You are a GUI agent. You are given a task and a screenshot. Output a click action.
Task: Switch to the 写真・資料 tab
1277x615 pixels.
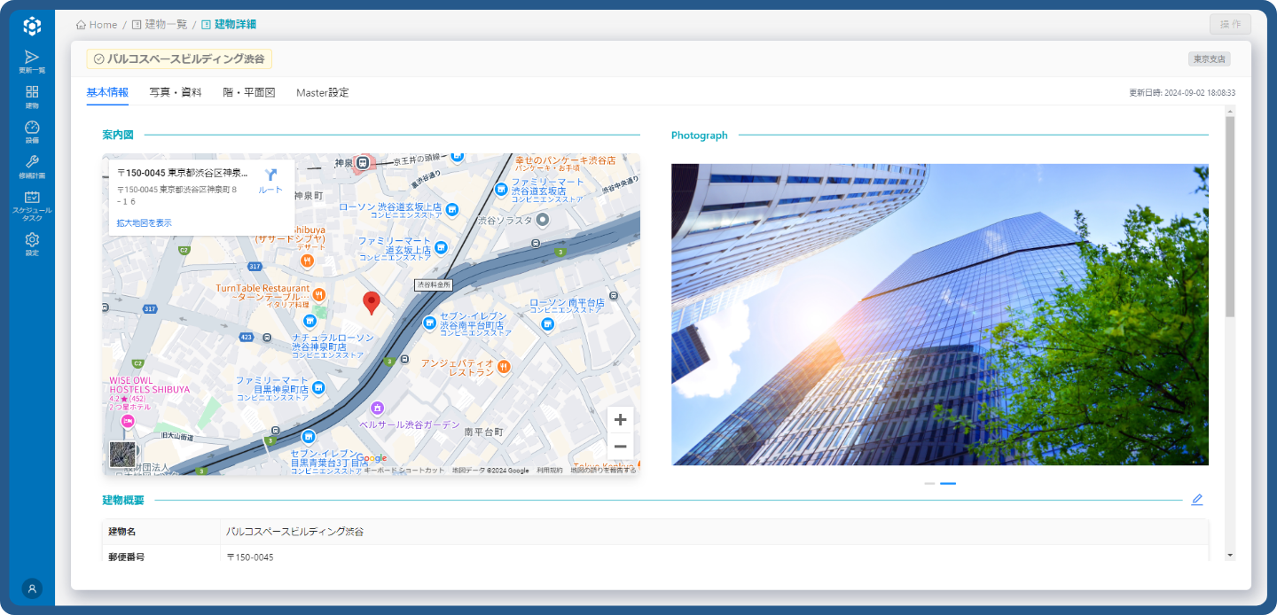click(176, 92)
